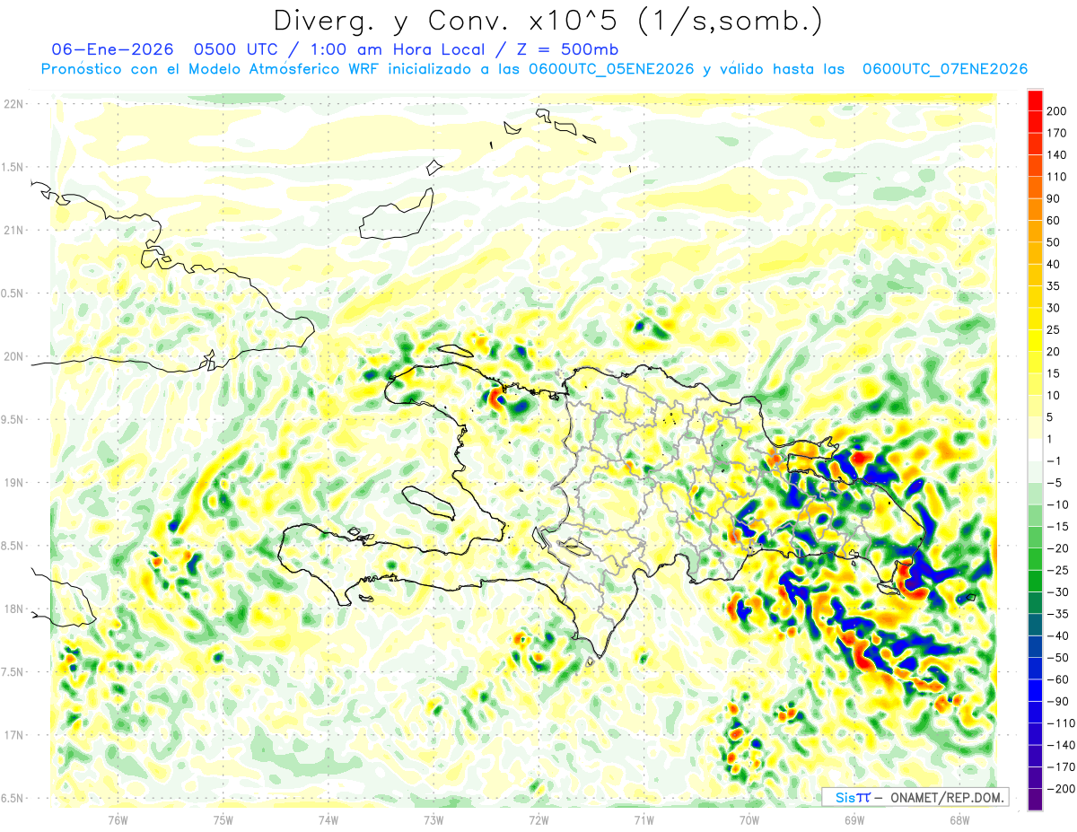Click the negative 90 legend label
The height and width of the screenshot is (832, 1077).
[x=1059, y=701]
